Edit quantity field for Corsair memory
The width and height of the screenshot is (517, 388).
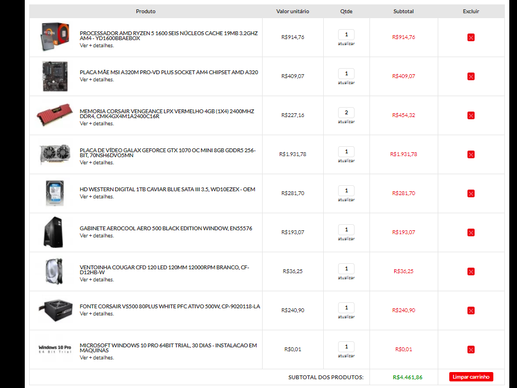(x=346, y=113)
